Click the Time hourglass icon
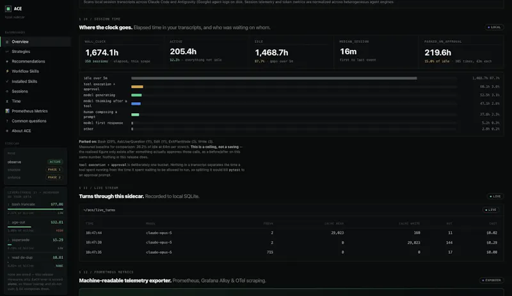This screenshot has width=512, height=296. click(x=7, y=101)
